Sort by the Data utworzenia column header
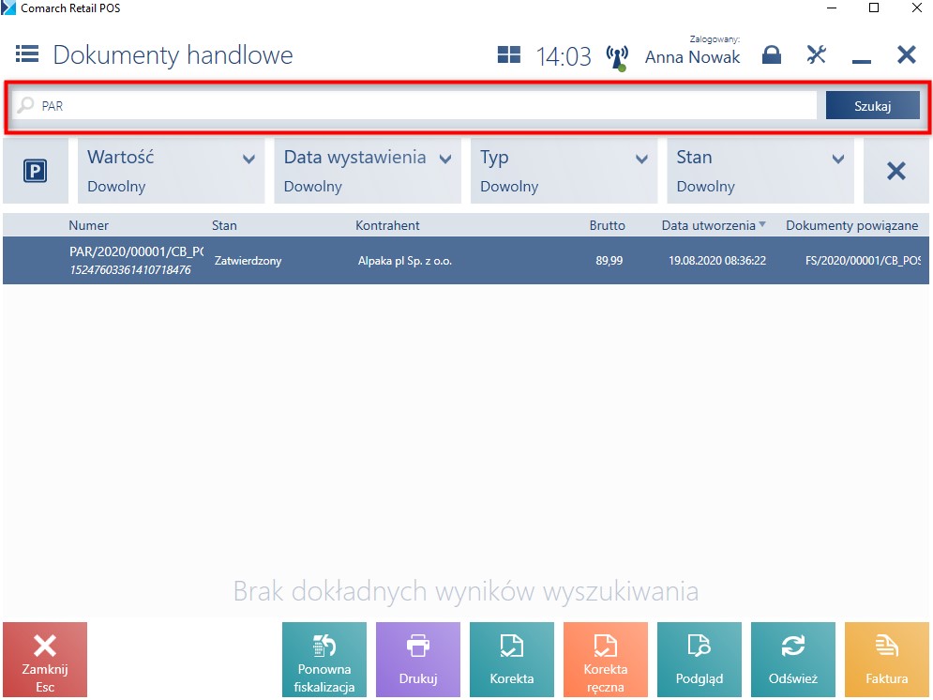This screenshot has height=700, width=933. (x=713, y=225)
